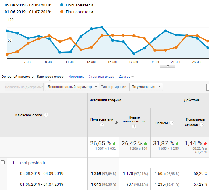Click blue data point peak near 14 авг.

point(102,27)
